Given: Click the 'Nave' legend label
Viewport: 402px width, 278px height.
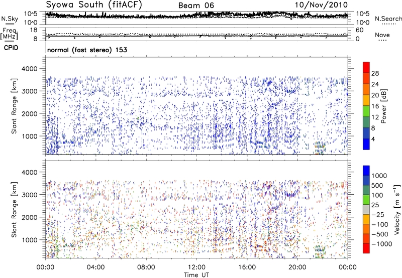Looking at the screenshot, I should [x=382, y=35].
